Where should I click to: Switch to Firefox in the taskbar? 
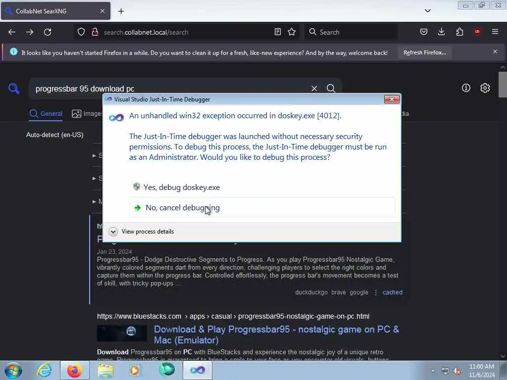click(75, 370)
